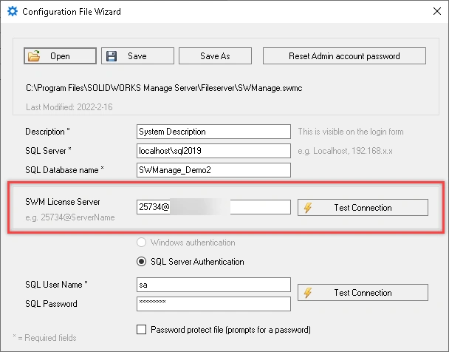Select Windows authentication radio button
The width and height of the screenshot is (449, 352).
click(x=141, y=243)
